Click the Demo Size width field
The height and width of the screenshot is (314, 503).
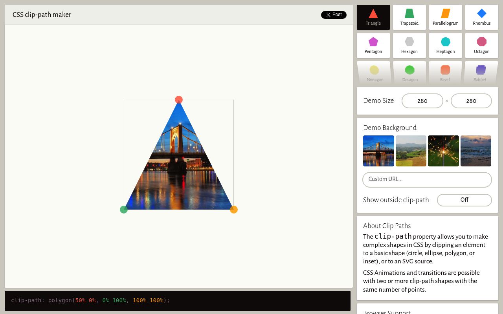pos(422,101)
